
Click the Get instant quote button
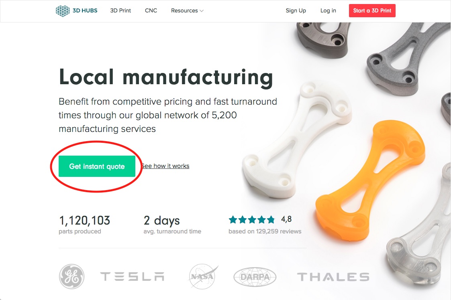tap(97, 166)
